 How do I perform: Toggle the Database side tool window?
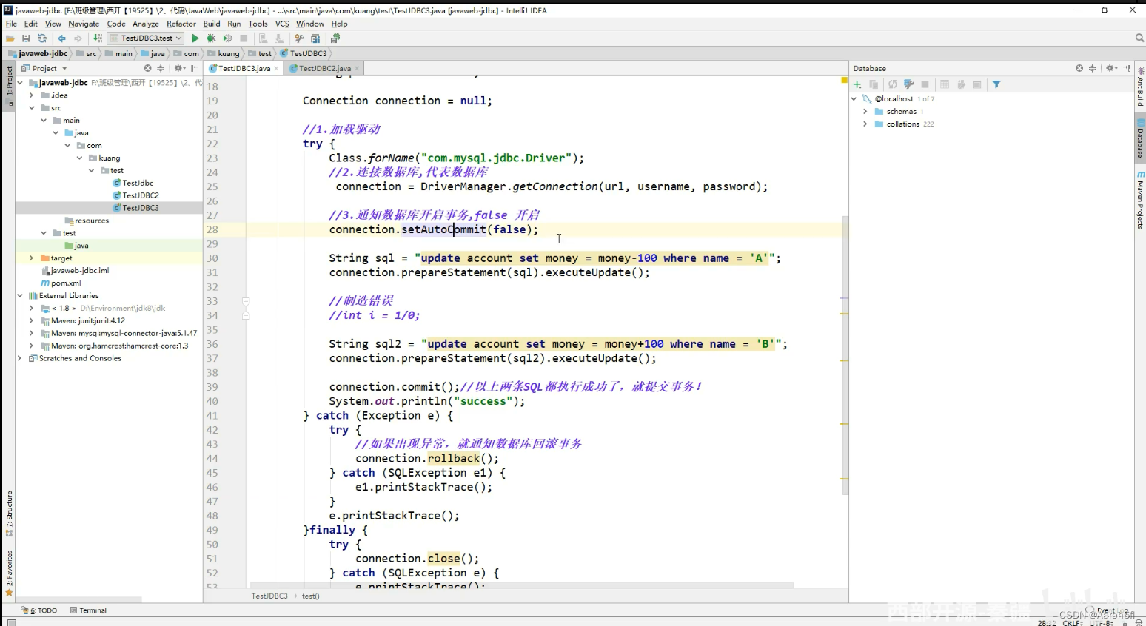[1140, 140]
